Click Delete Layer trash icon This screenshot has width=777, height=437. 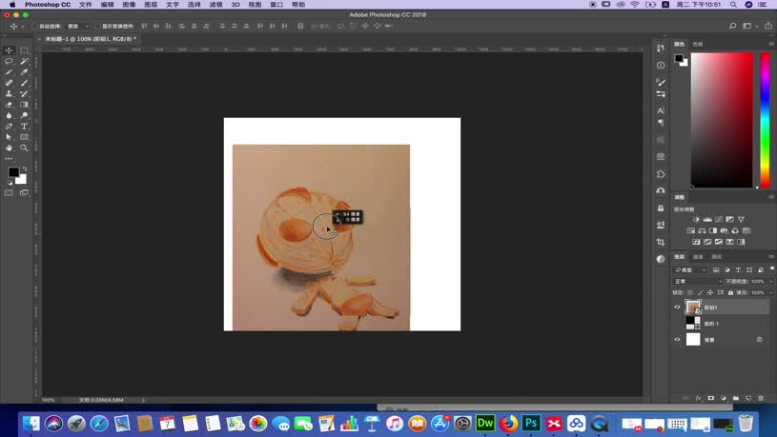tap(761, 398)
